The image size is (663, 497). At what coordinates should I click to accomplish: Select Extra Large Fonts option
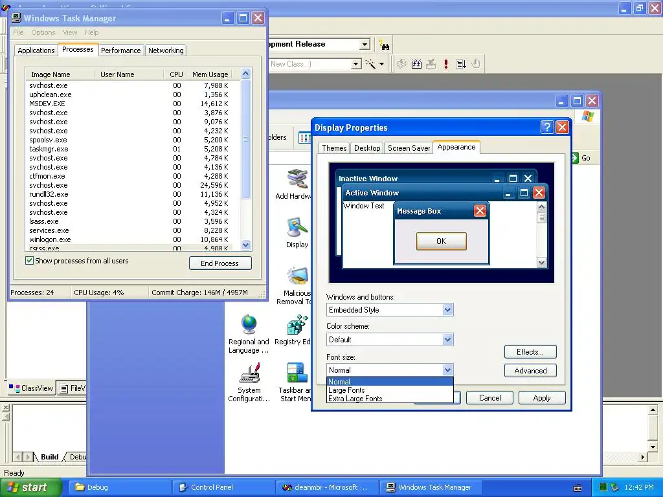point(390,399)
